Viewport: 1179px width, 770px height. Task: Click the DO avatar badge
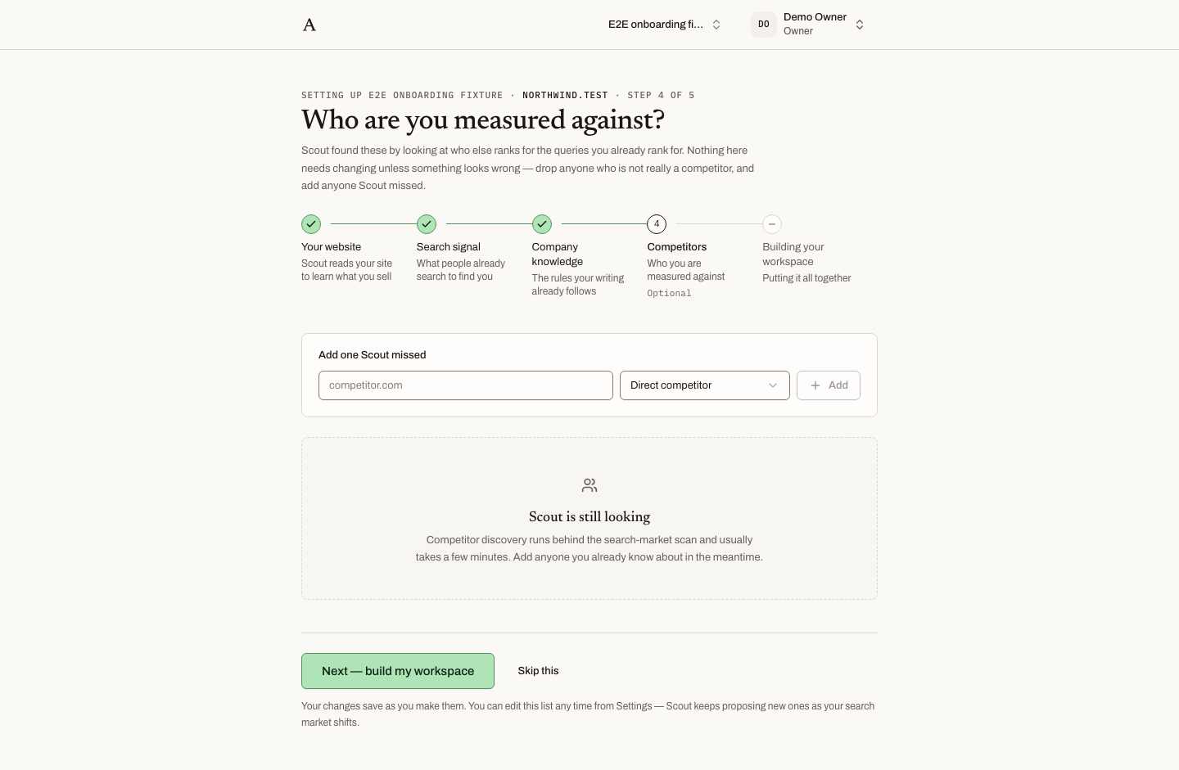click(763, 25)
